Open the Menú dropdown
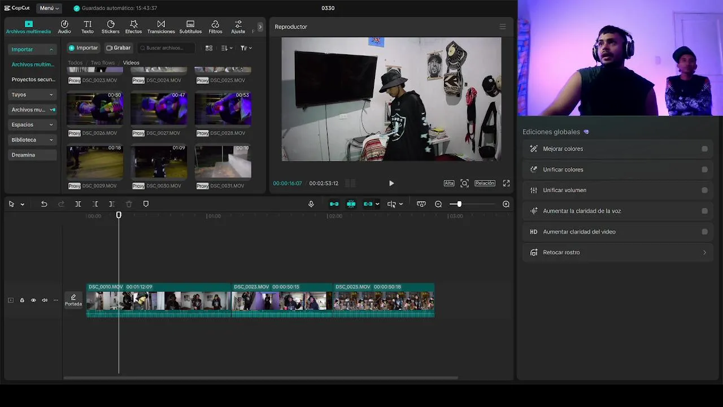Viewport: 723px width, 407px height. click(49, 8)
